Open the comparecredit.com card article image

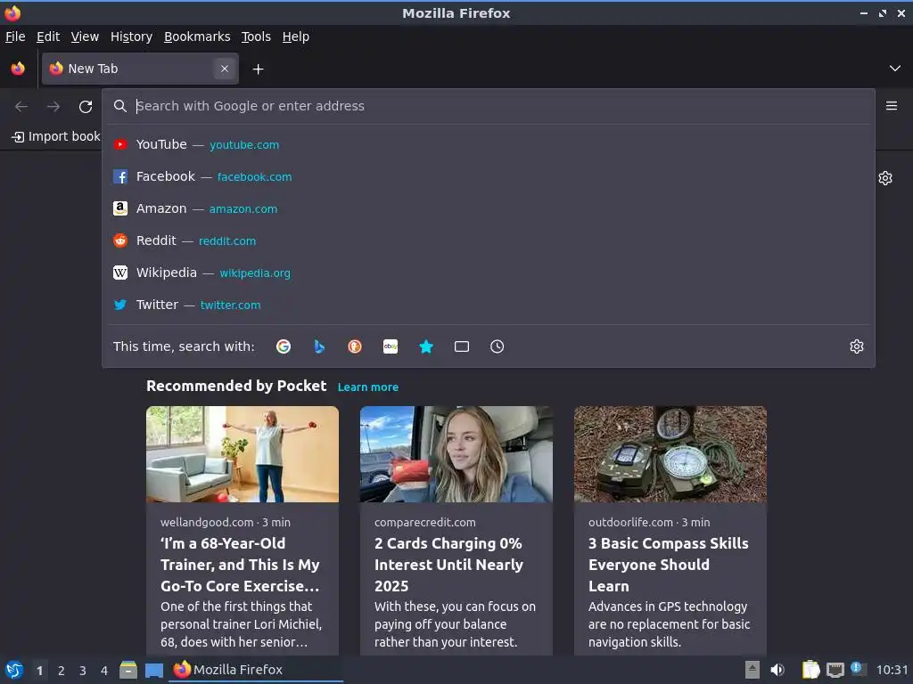pyautogui.click(x=456, y=454)
